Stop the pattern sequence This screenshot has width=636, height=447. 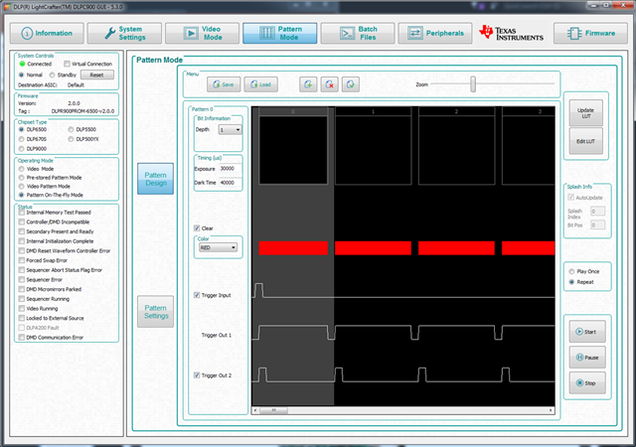click(x=587, y=382)
